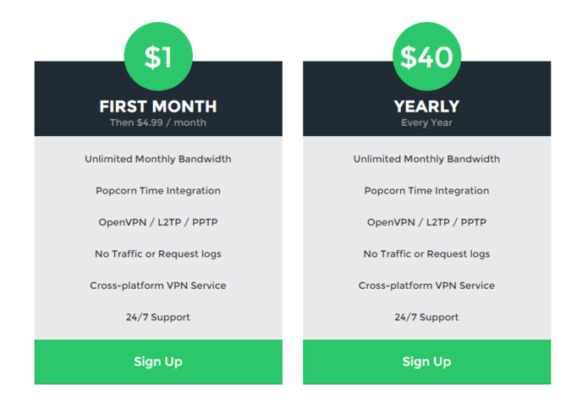Click Popcorn Time Integration in First Month plan

point(158,191)
